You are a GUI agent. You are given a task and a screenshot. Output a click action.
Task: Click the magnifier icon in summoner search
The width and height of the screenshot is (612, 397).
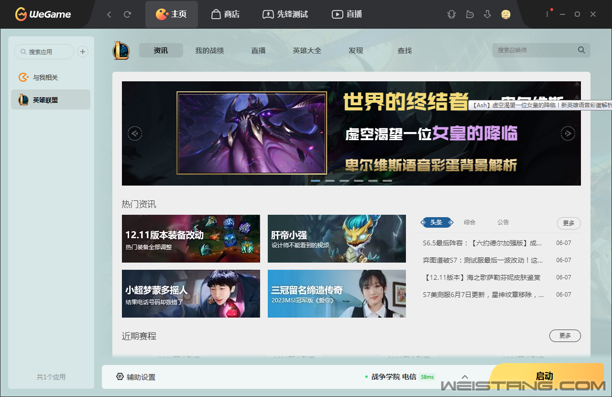pos(581,50)
